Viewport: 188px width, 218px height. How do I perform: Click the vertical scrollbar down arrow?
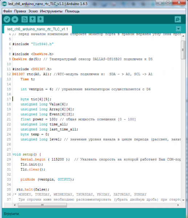coord(183,200)
